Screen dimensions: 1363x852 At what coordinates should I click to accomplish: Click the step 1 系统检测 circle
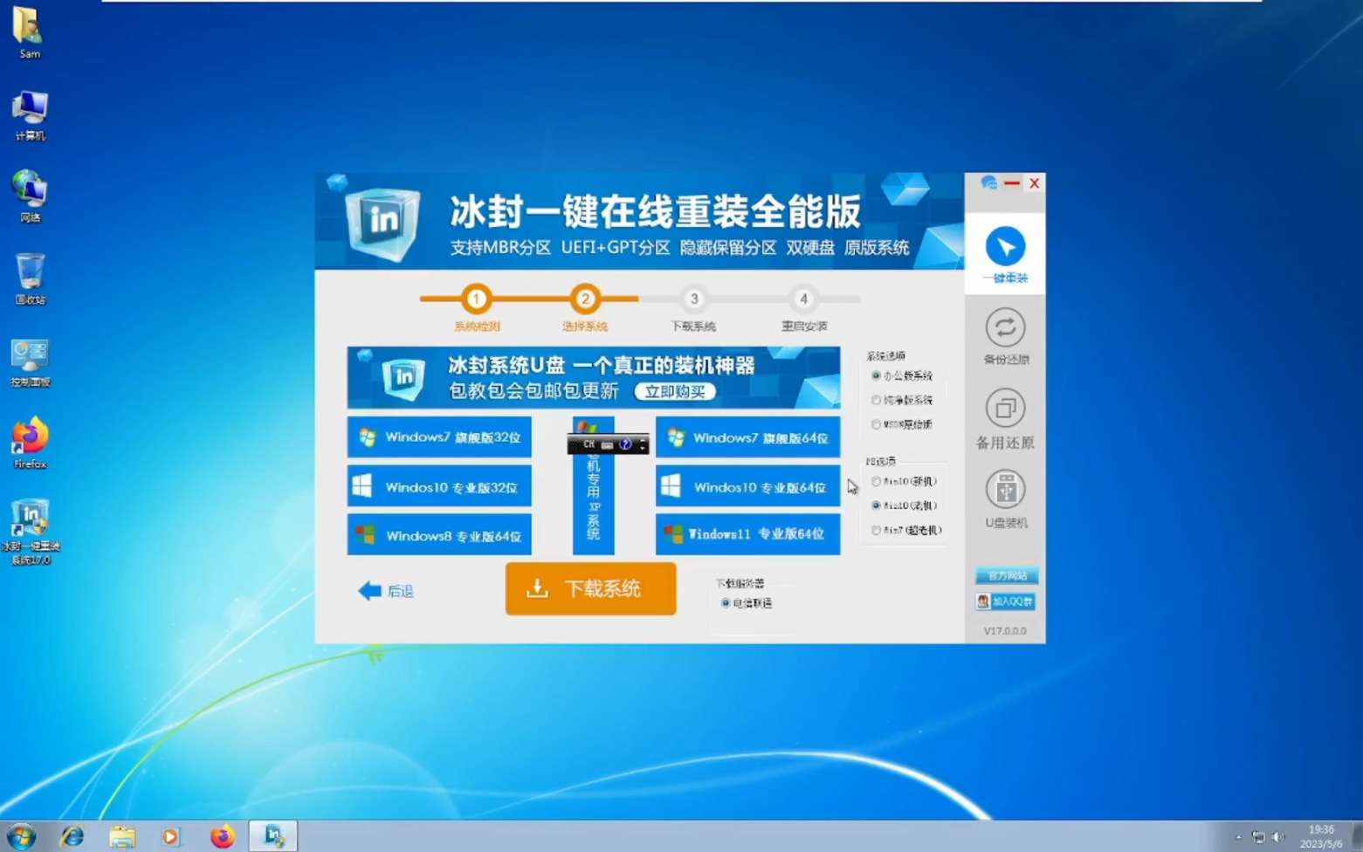pyautogui.click(x=476, y=299)
